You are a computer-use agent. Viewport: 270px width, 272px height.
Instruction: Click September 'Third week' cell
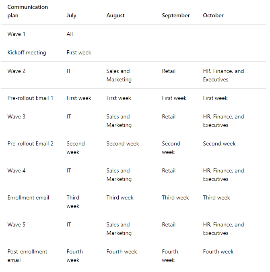(175, 197)
